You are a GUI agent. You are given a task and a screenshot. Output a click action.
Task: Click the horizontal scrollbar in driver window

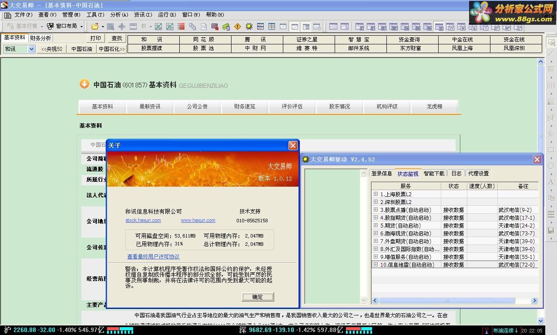tap(447, 300)
